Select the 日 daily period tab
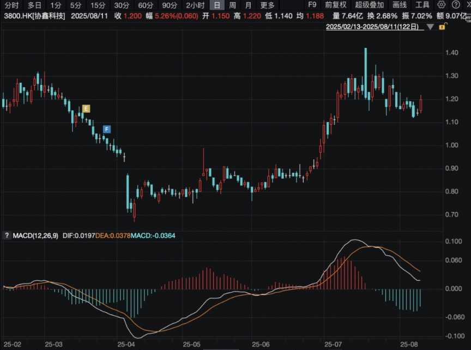The height and width of the screenshot is (350, 471). (217, 5)
